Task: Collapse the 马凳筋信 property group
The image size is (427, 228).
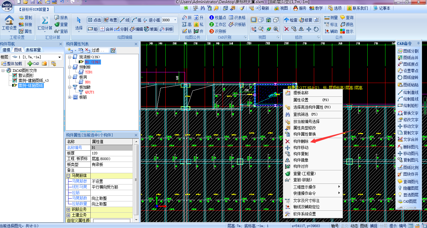Action: 68,176
